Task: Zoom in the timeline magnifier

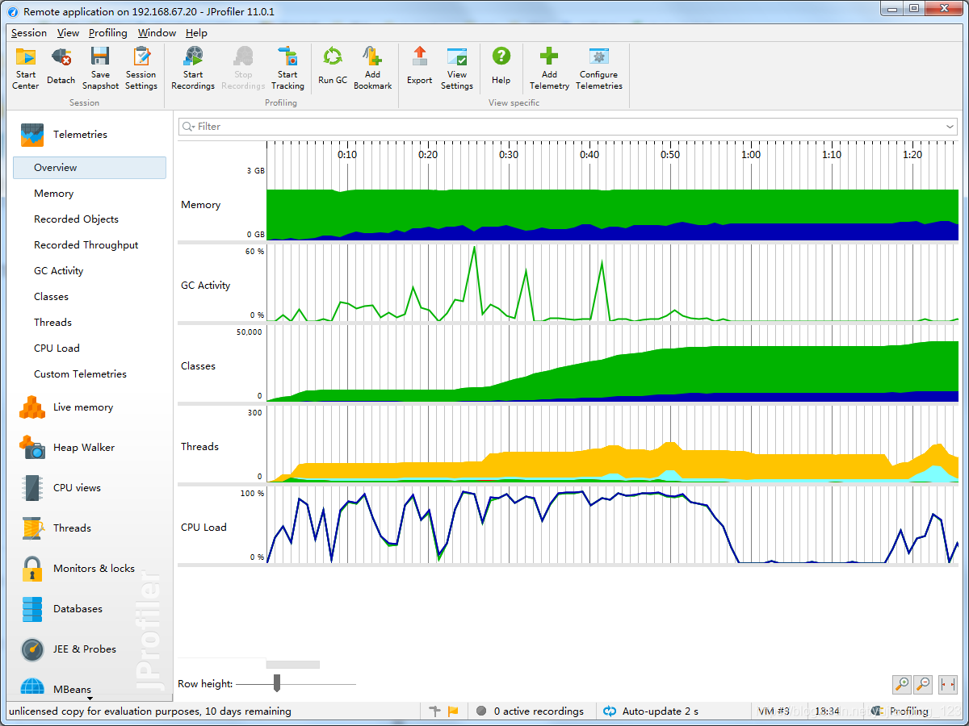Action: click(902, 684)
